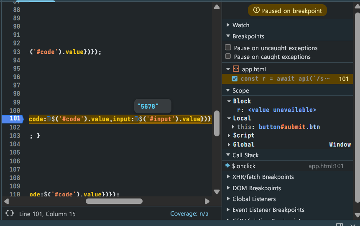Click the app.html file icon
The height and width of the screenshot is (226, 360).
236,69
